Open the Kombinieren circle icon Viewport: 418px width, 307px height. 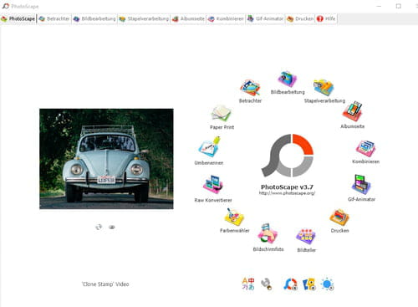[x=365, y=149]
